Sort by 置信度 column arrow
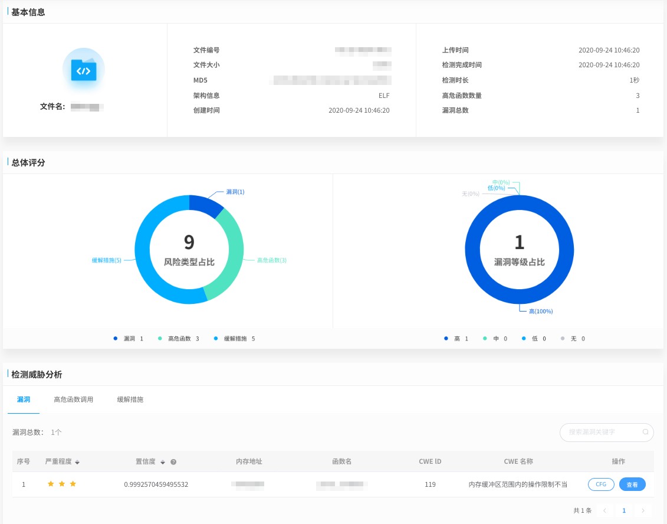The height and width of the screenshot is (524, 667). tap(163, 462)
